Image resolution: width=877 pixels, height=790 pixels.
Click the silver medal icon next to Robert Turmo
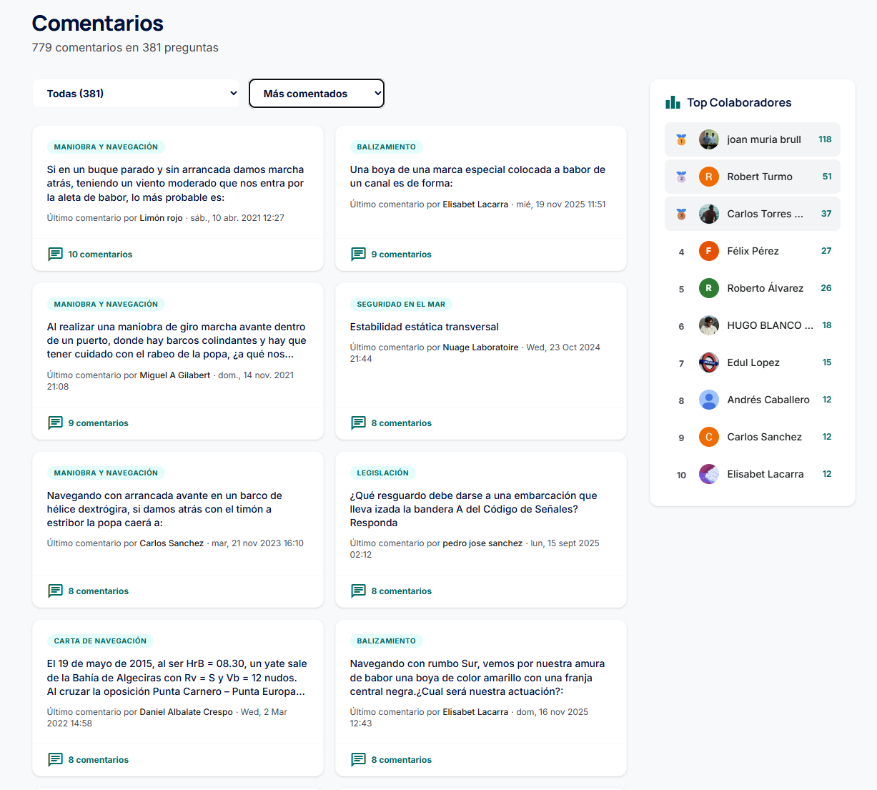pos(681,177)
